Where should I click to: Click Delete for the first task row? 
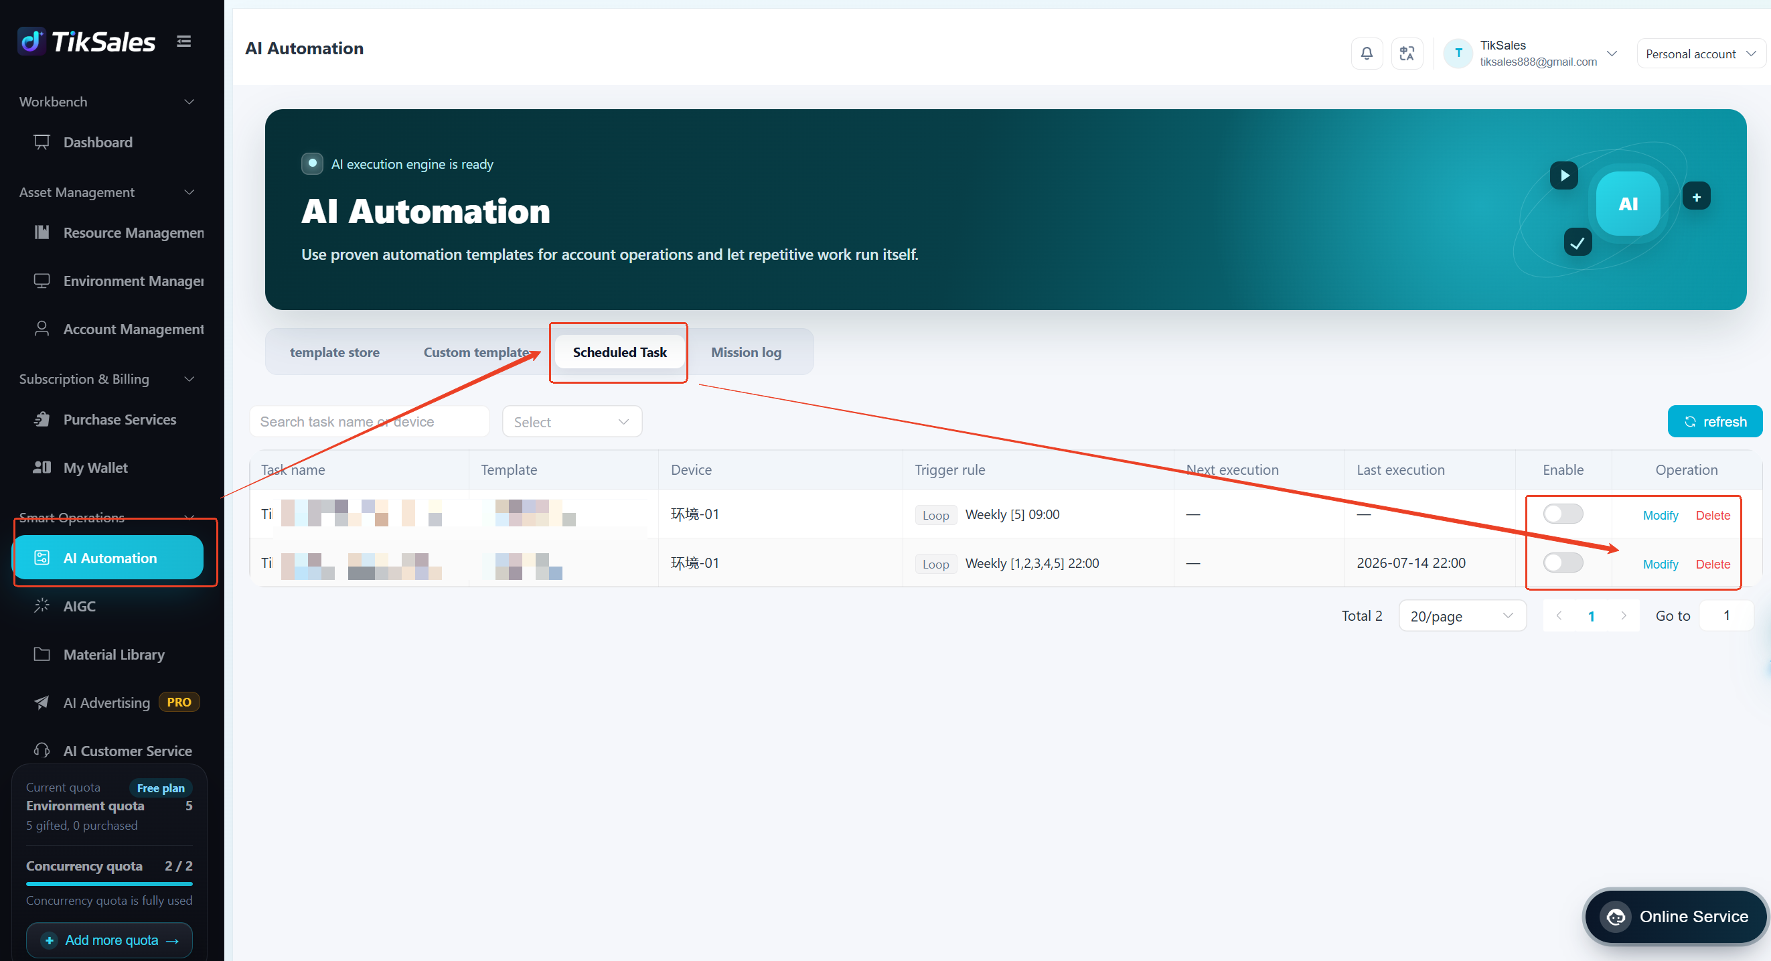tap(1713, 515)
